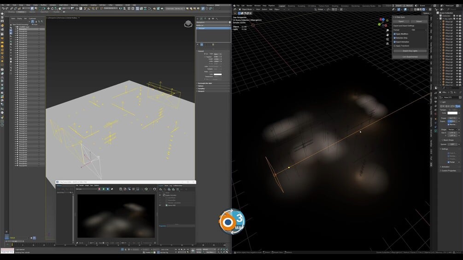
Task: Switch to the Layout workspace tab
Action: tap(282, 6)
